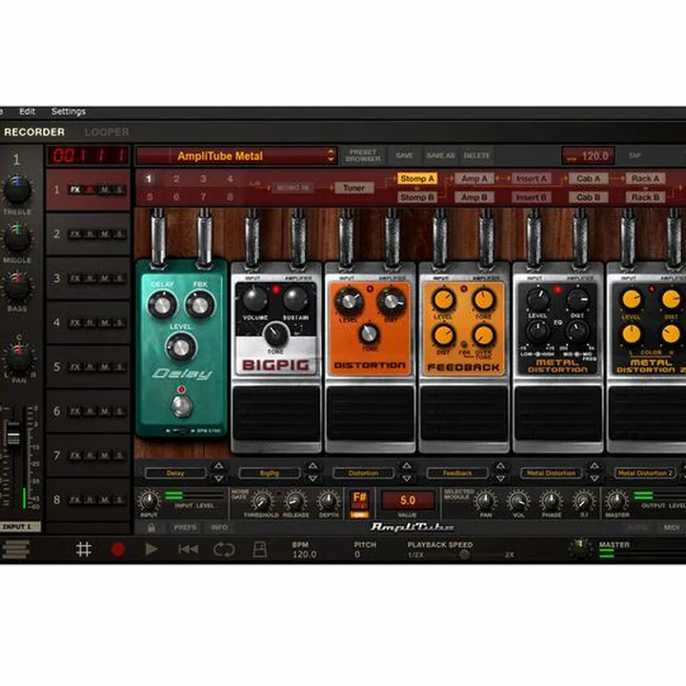
Task: Open the Delay stomp slot selector
Action: tap(175, 473)
